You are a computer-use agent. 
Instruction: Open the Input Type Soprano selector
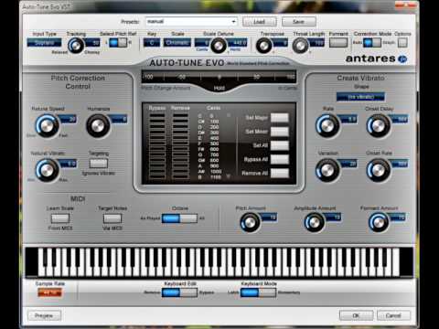[44, 43]
